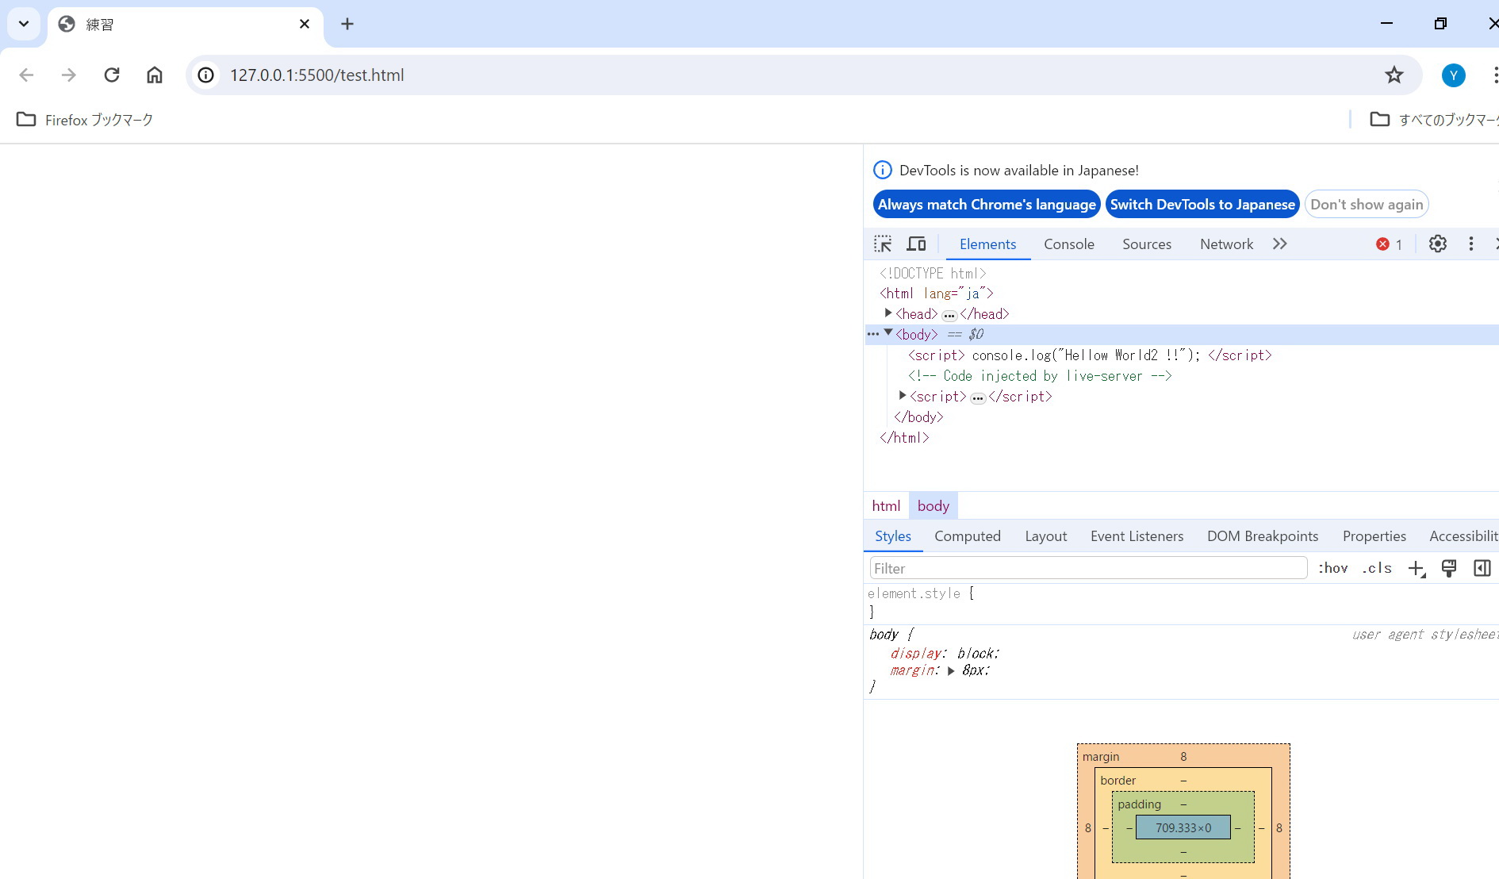The image size is (1499, 879).
Task: Click the browser back arrow
Action: click(26, 75)
